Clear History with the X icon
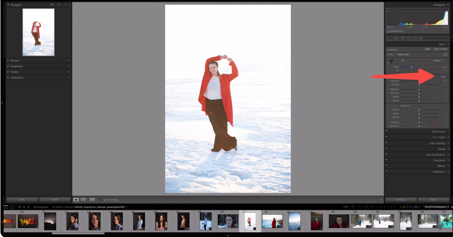Viewport: 453px width, 237px height. click(x=69, y=72)
